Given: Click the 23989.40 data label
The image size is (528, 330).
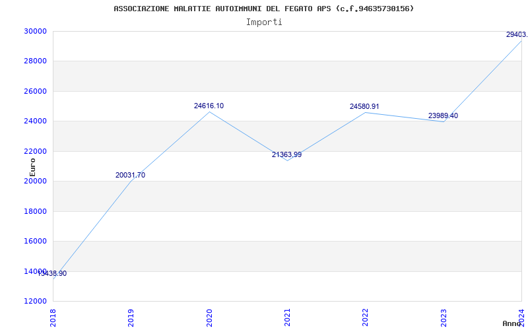Looking at the screenshot, I should pos(443,116).
